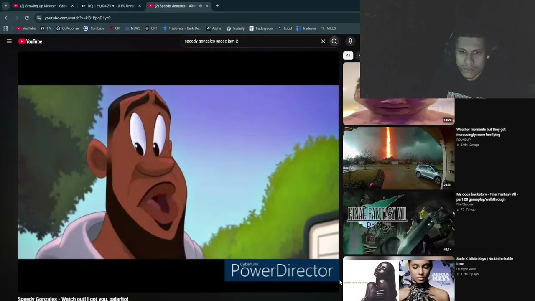Mute the Speedy Gonzales tab audio icon
The image size is (535, 301).
pos(200,6)
